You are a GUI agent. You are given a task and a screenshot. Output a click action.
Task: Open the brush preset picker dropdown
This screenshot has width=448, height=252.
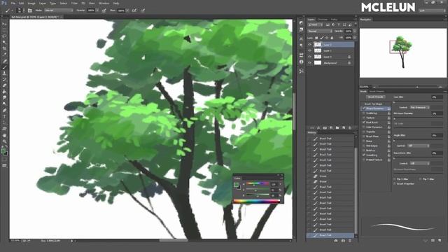[x=20, y=10]
